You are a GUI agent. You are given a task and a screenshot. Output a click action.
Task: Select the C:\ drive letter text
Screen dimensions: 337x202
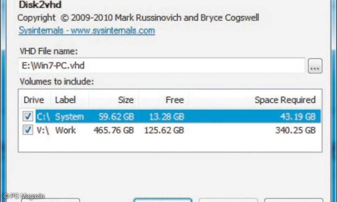[x=43, y=116]
